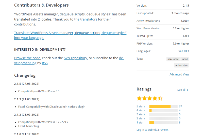Open the 1 star reviews
Image resolution: width=203 pixels, height=135 pixels.
pos(140,123)
